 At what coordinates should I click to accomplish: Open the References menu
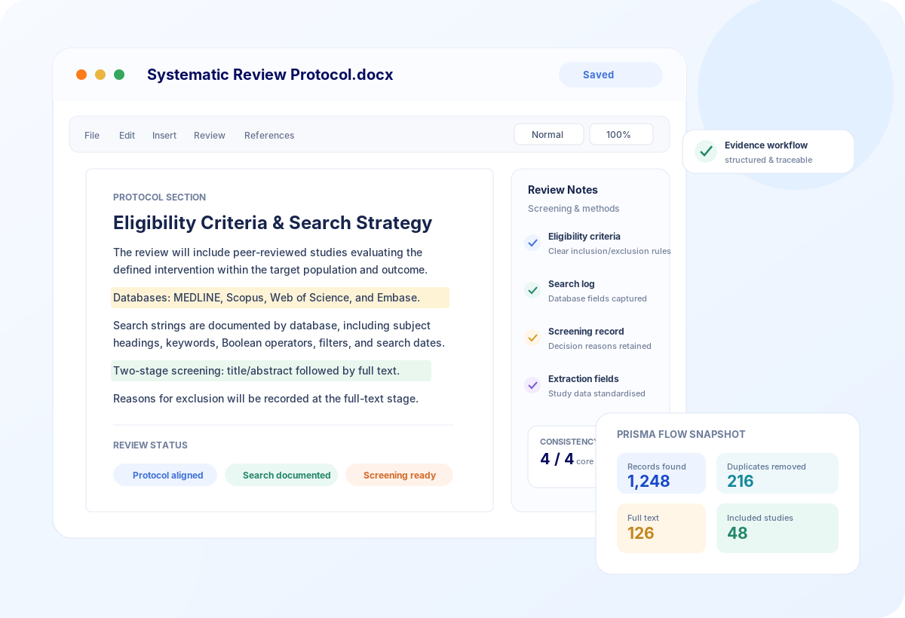[269, 136]
